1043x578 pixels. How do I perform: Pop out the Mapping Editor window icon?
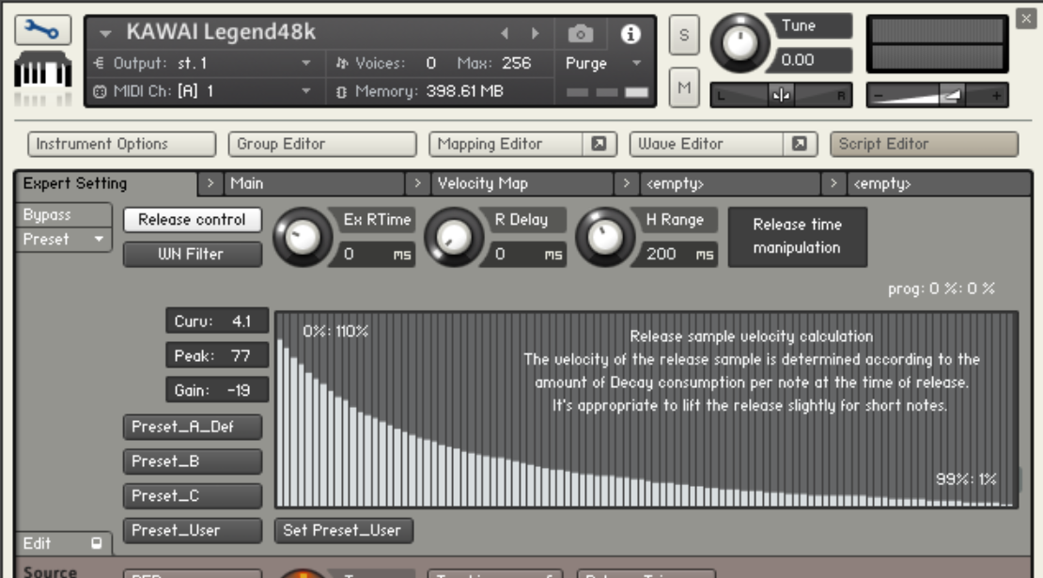[x=598, y=144]
